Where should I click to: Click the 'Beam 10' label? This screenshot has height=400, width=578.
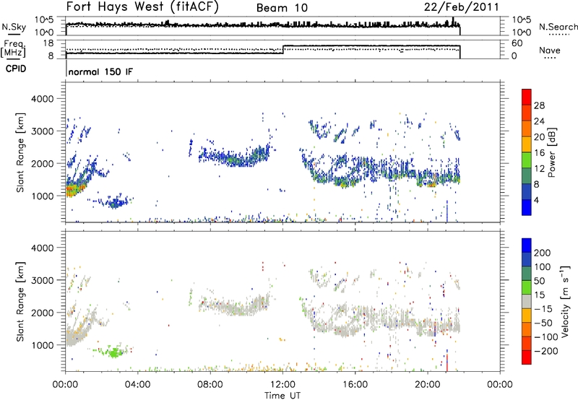pos(282,8)
